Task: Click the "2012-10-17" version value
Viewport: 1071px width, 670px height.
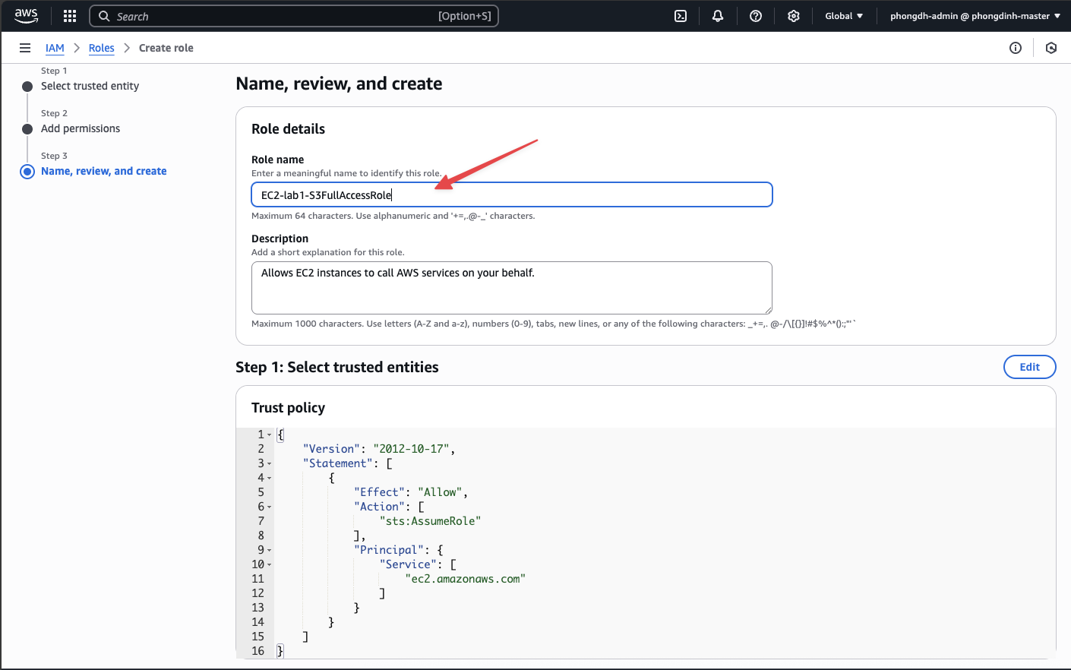Action: pos(412,449)
